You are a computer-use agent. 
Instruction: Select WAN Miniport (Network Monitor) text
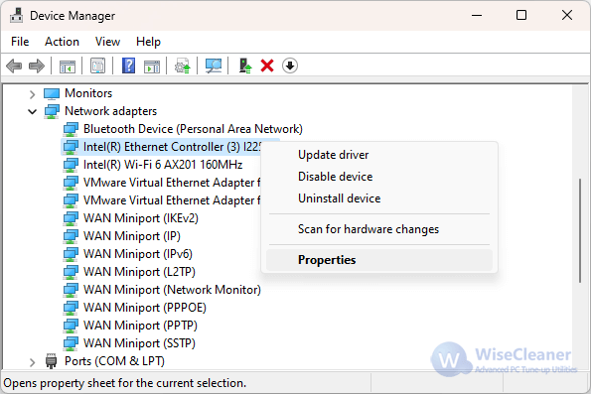click(172, 290)
